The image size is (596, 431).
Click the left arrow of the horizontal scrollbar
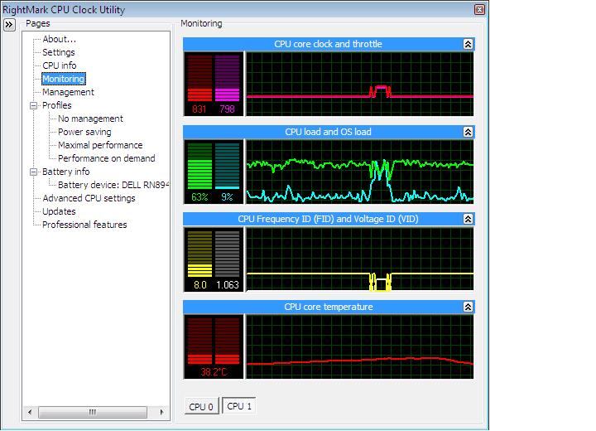[30, 412]
